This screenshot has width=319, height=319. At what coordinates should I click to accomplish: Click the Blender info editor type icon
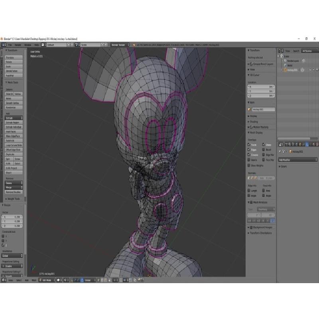[3, 45]
